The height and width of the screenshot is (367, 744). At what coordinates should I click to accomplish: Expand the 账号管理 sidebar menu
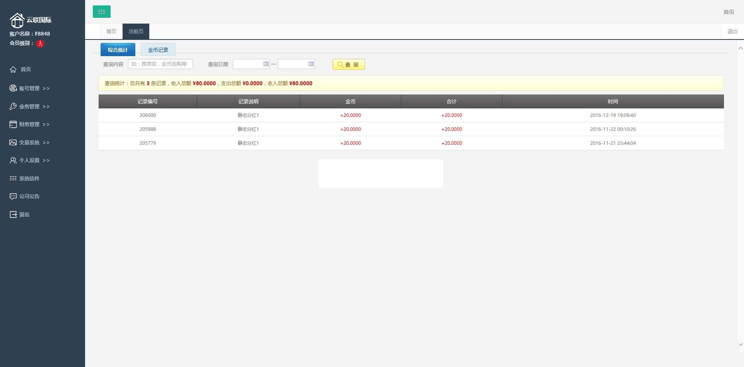coord(29,88)
